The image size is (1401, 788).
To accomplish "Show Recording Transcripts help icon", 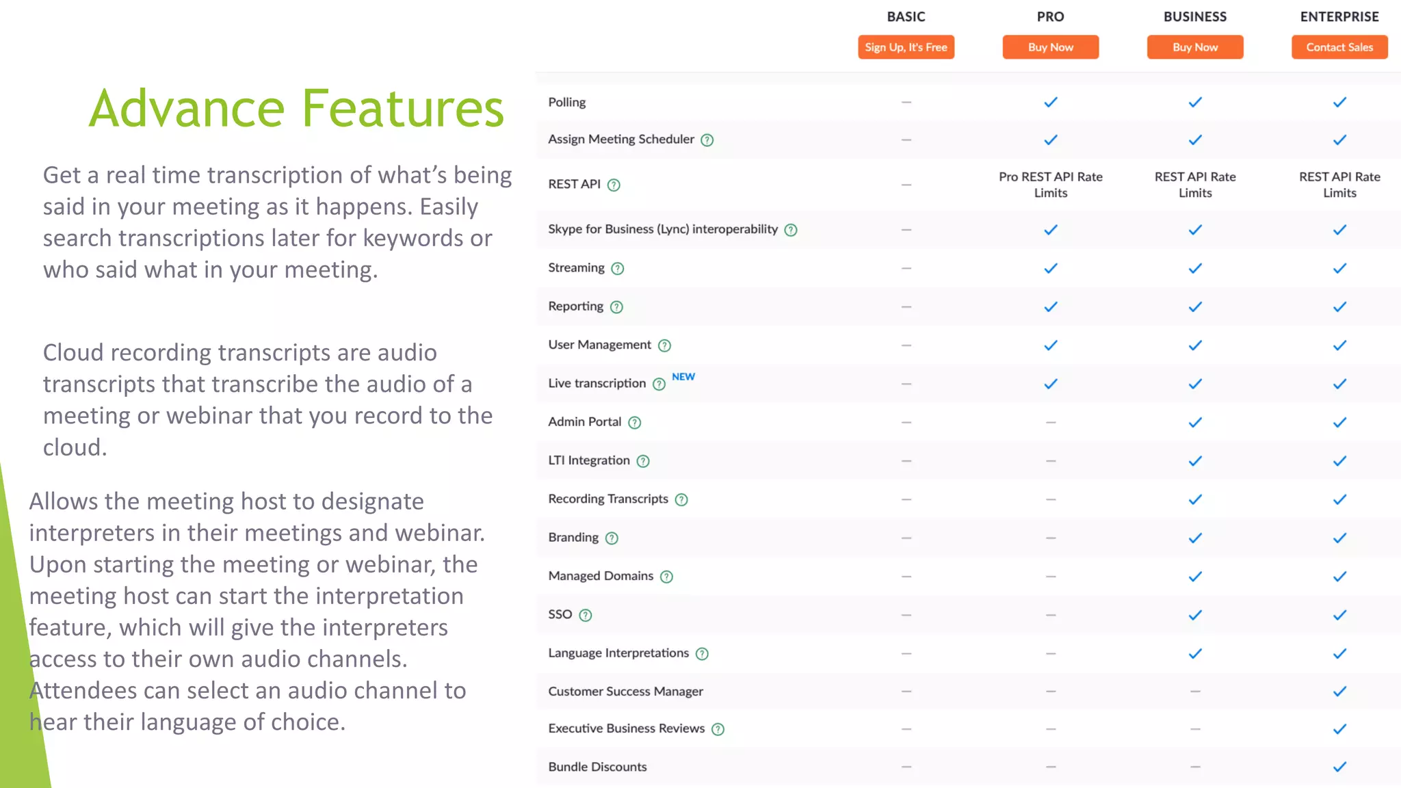I will (681, 499).
